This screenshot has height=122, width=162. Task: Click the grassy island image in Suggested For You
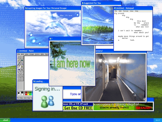(97, 25)
